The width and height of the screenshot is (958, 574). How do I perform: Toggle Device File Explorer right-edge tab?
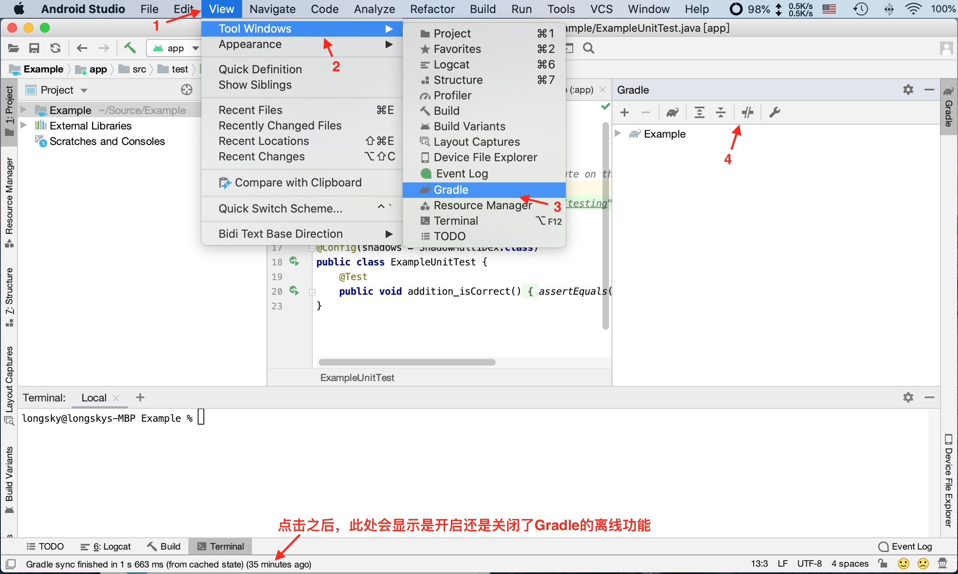(949, 480)
